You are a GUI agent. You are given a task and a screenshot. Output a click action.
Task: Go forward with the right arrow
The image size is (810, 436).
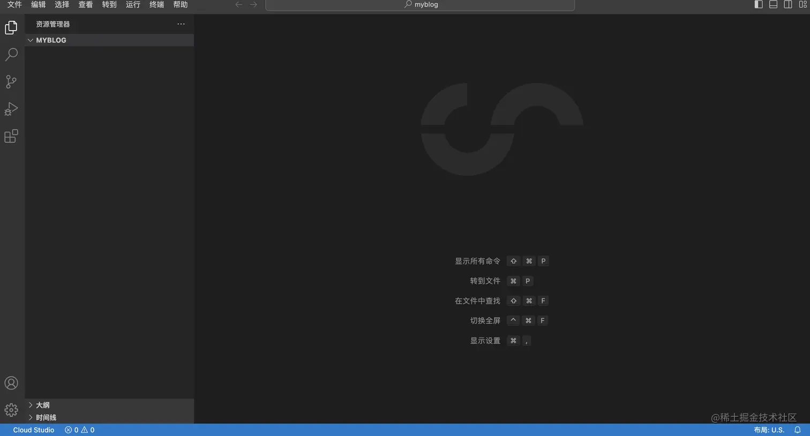point(253,4)
